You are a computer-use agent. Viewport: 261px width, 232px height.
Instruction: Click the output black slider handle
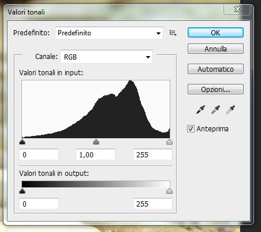click(23, 191)
